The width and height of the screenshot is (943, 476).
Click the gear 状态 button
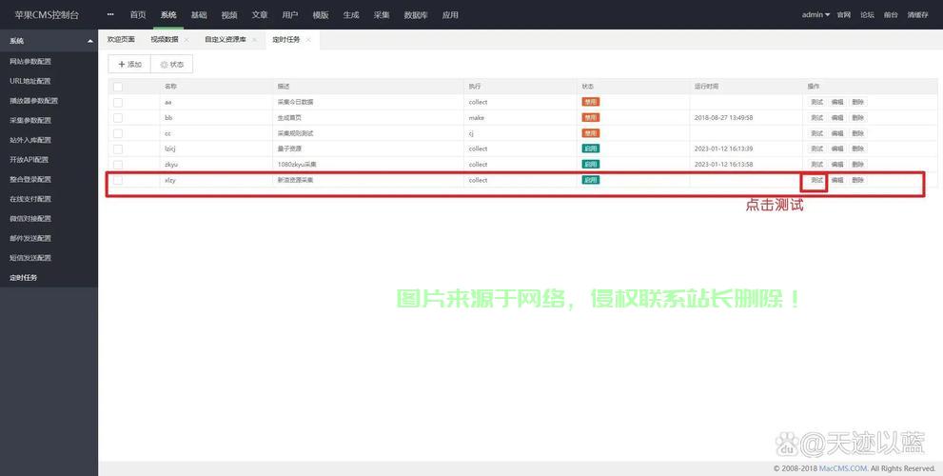coord(172,64)
